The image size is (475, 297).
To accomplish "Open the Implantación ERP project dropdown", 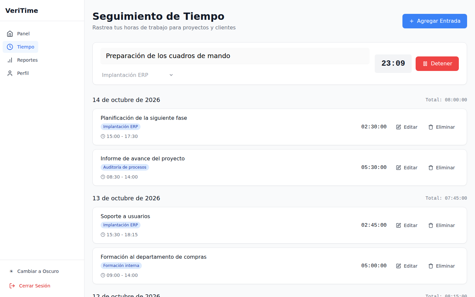I will click(138, 75).
